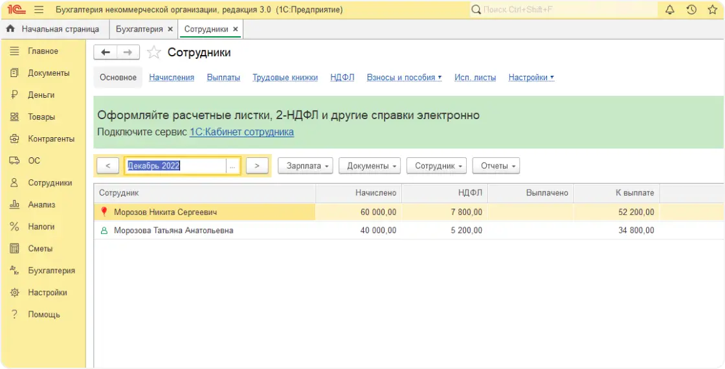Viewport: 725px width, 369px height.
Task: Click the Документы section icon
Action: coord(14,73)
